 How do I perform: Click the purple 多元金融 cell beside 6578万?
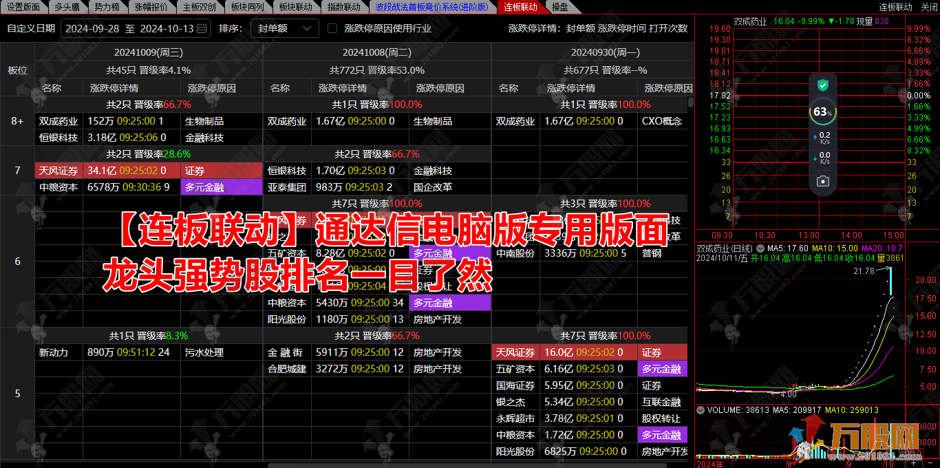pos(222,187)
